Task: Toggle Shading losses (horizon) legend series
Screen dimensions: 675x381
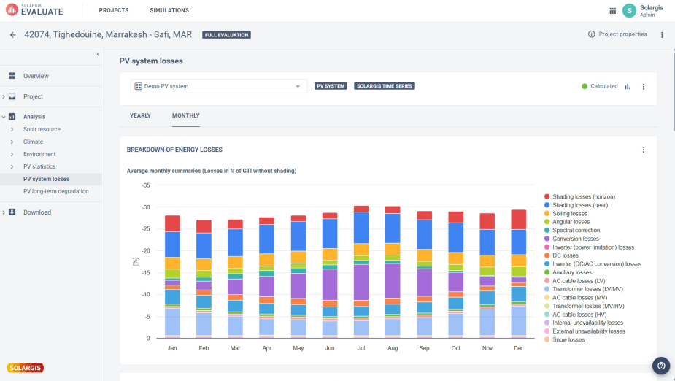Action: (x=584, y=197)
